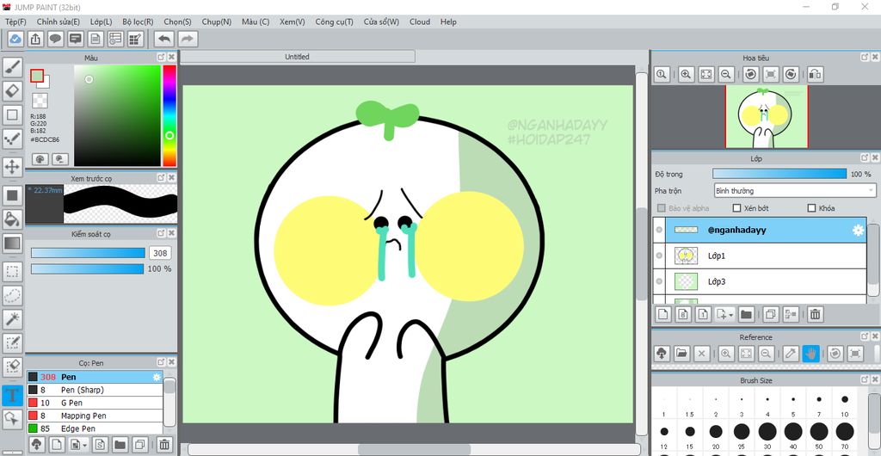Open the Chỉnh sửa(E) menu
The image size is (881, 456).
point(58,22)
